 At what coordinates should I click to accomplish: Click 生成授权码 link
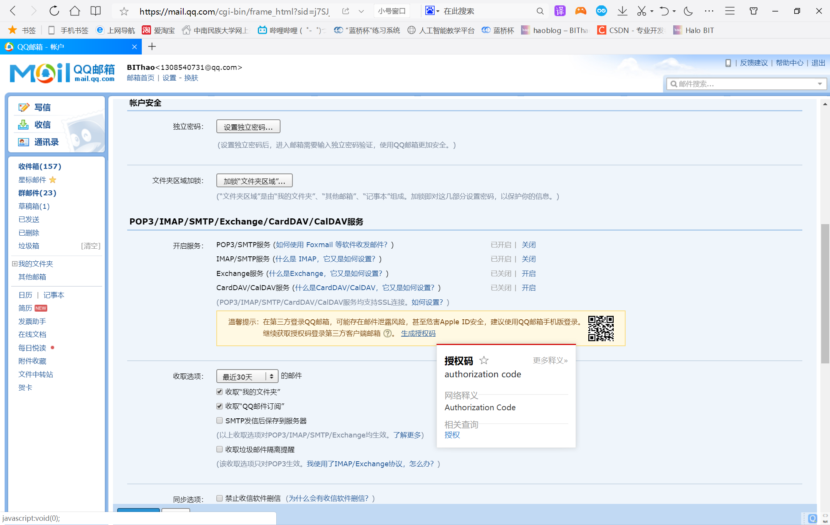pos(418,333)
